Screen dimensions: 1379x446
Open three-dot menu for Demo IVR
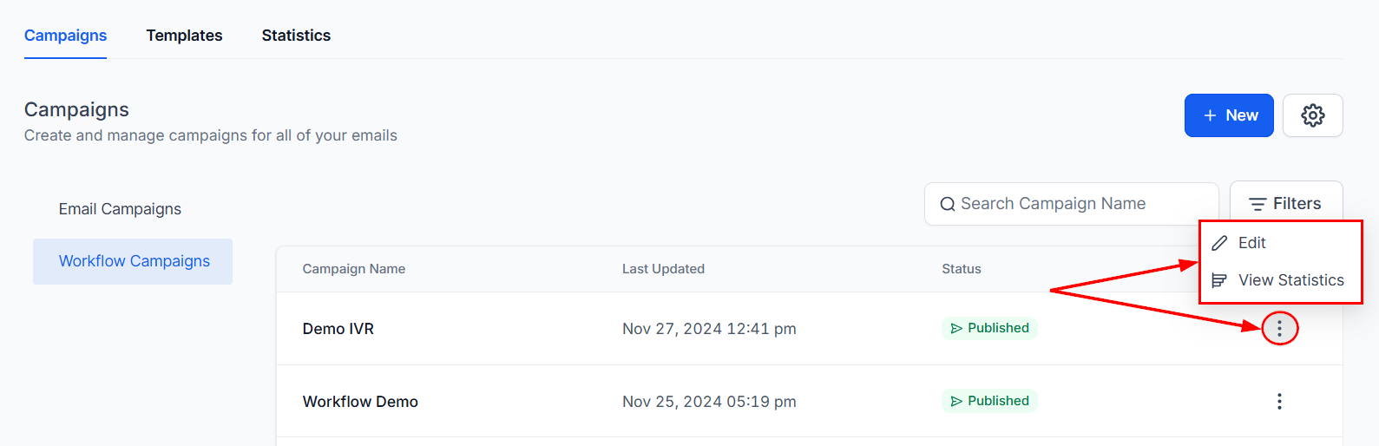[1279, 328]
